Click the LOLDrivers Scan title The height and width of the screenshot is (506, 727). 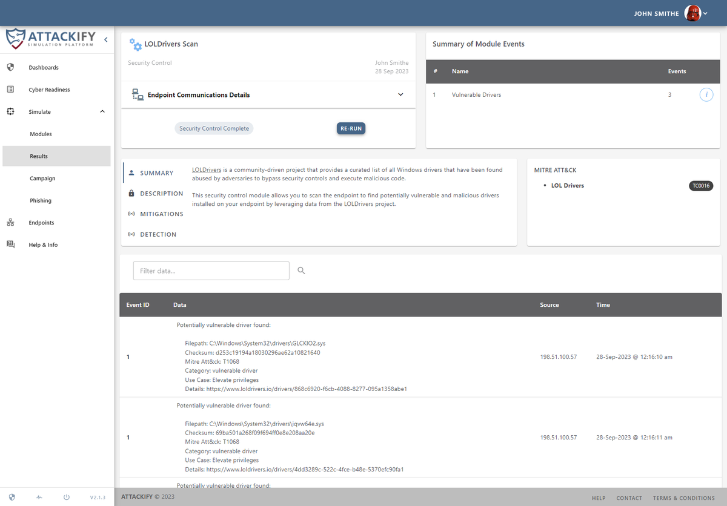(171, 44)
